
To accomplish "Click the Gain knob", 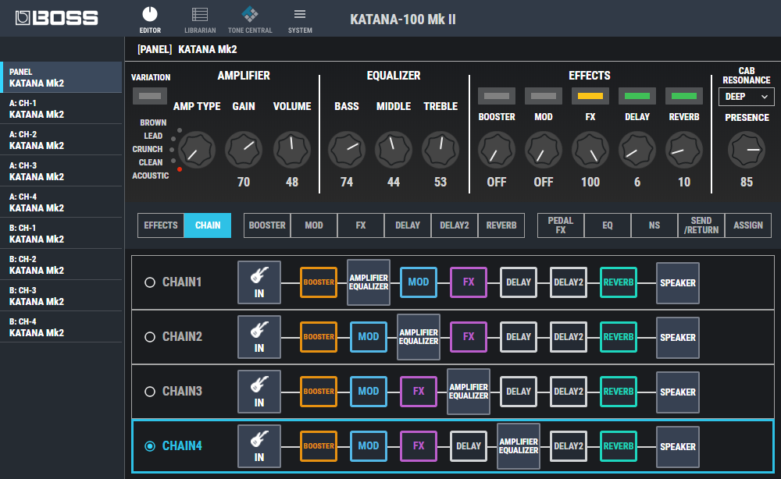I will pyautogui.click(x=244, y=150).
